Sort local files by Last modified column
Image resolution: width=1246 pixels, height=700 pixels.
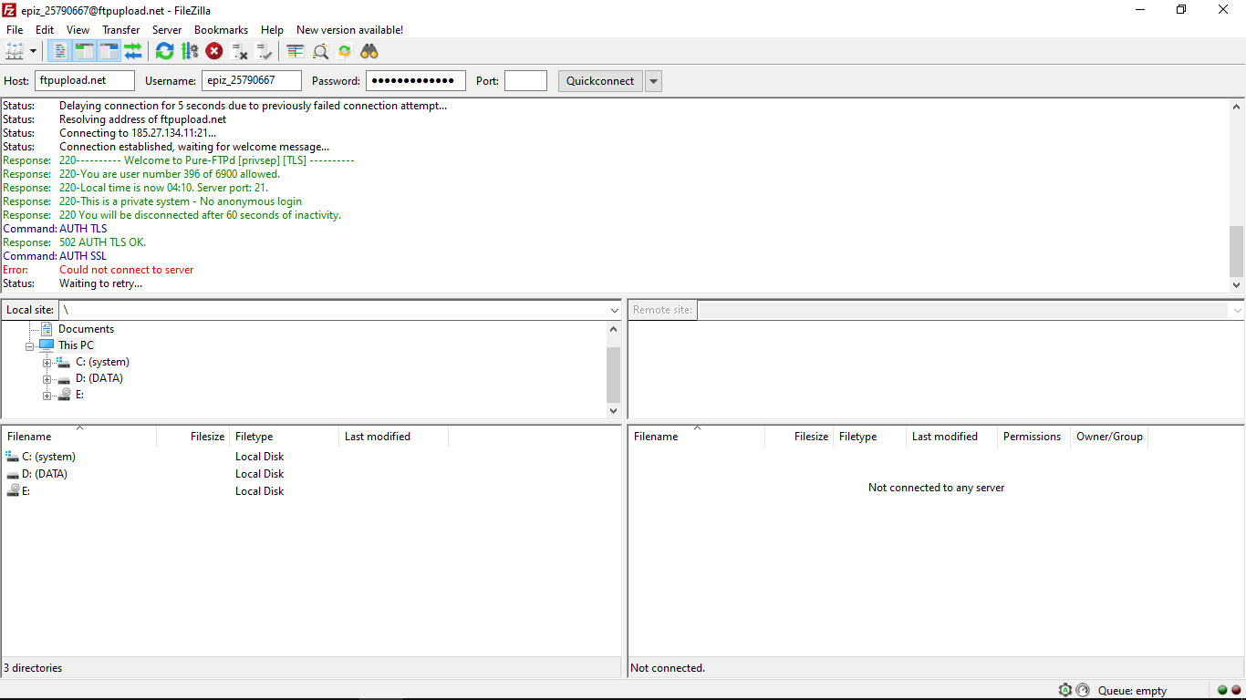pos(394,437)
